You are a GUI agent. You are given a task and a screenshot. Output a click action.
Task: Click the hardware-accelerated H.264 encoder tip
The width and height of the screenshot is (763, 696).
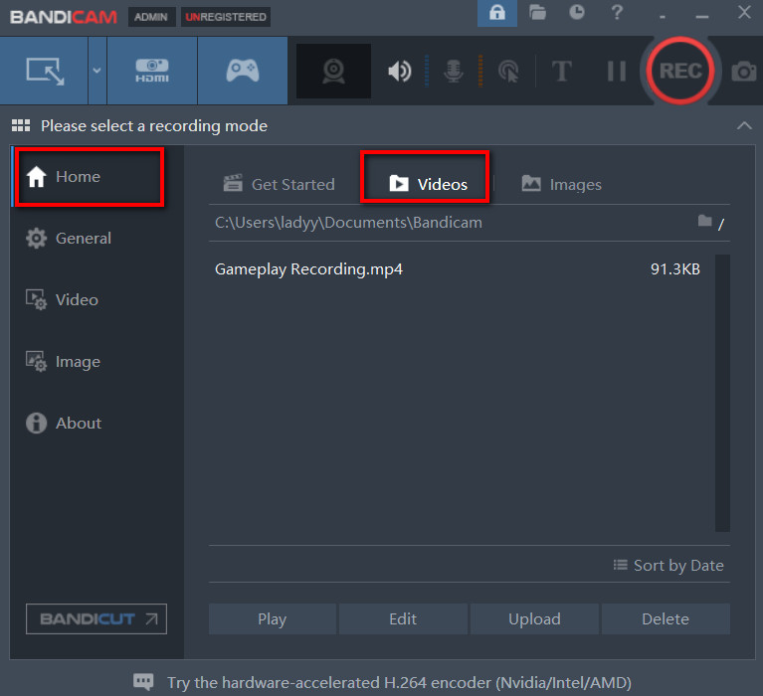tap(400, 682)
